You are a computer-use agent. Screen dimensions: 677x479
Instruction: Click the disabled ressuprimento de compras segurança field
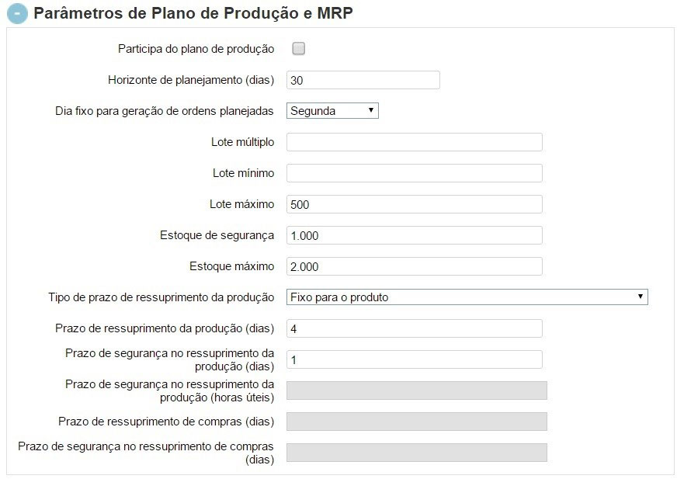coord(417,450)
